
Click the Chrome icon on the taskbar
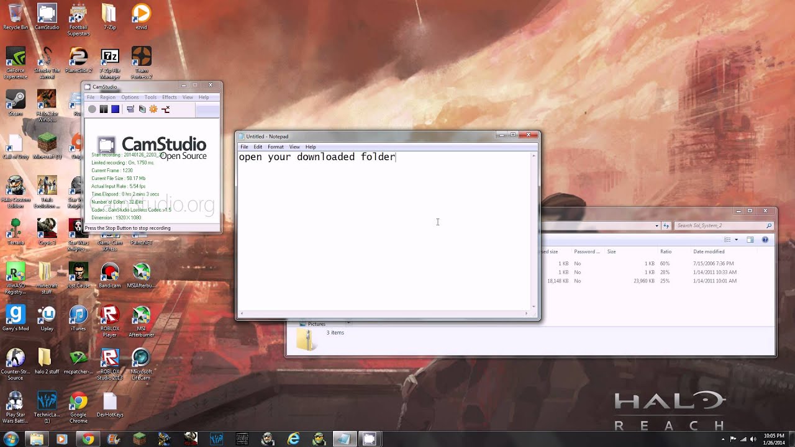88,439
